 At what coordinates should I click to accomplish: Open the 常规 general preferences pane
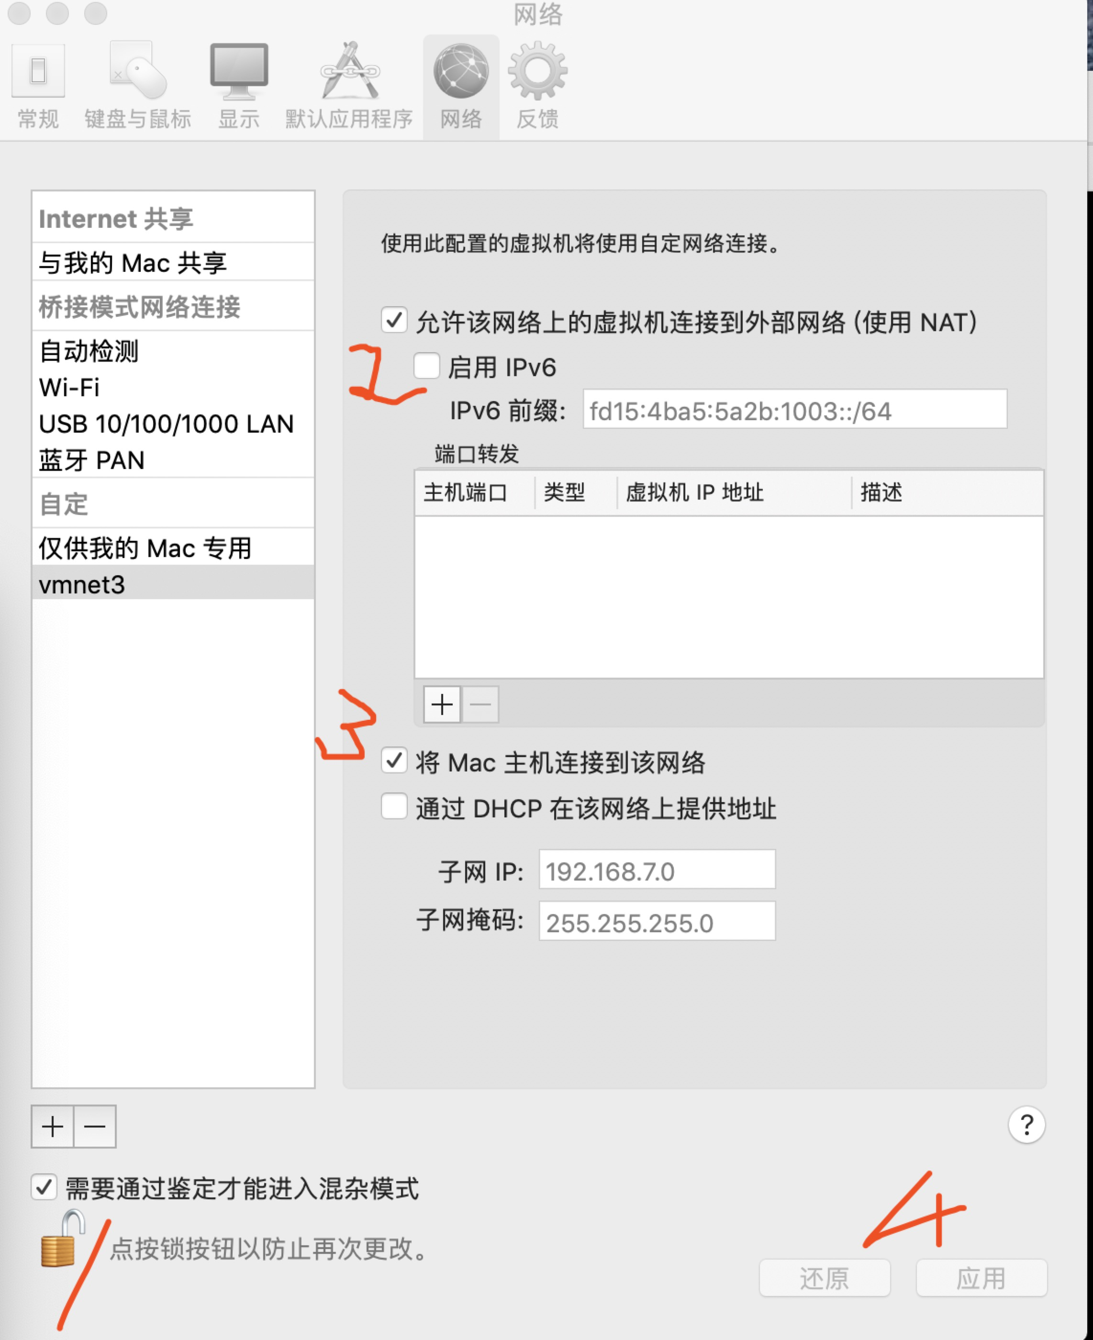pyautogui.click(x=38, y=86)
